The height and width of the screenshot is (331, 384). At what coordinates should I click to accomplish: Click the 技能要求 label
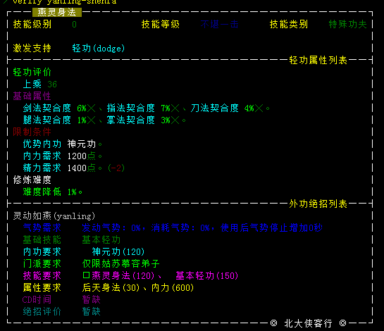click(42, 276)
